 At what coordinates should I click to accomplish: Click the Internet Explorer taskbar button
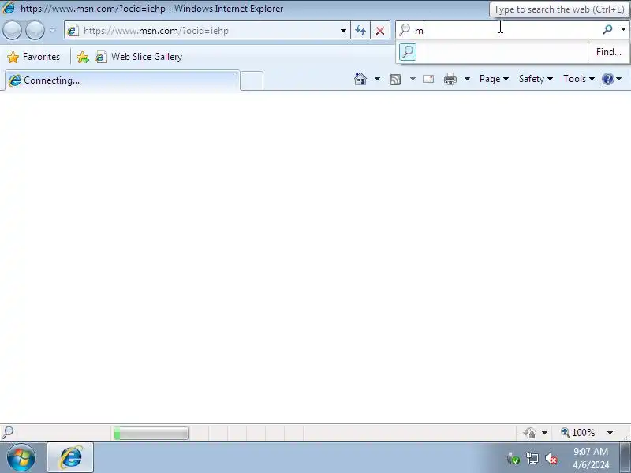70,458
